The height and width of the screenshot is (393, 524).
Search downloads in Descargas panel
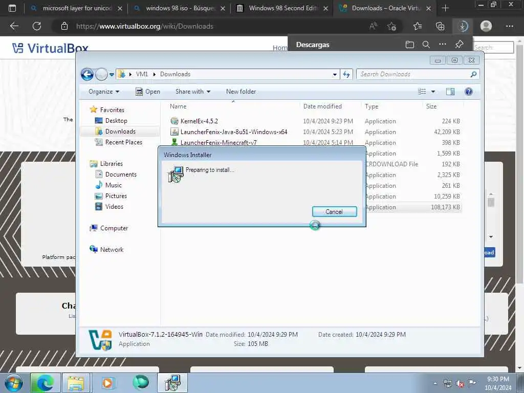(426, 45)
